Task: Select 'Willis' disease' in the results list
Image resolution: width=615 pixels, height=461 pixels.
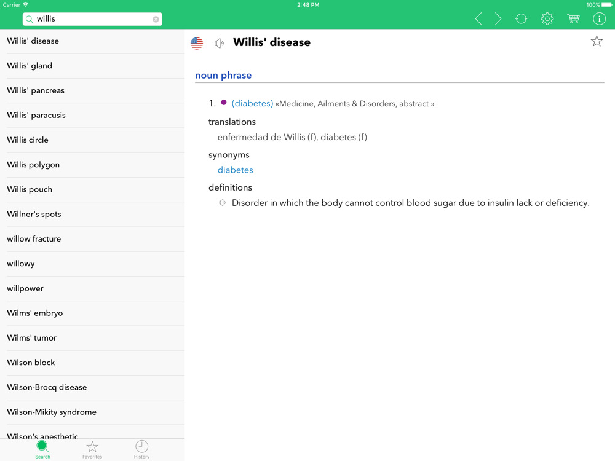Action: coord(92,41)
